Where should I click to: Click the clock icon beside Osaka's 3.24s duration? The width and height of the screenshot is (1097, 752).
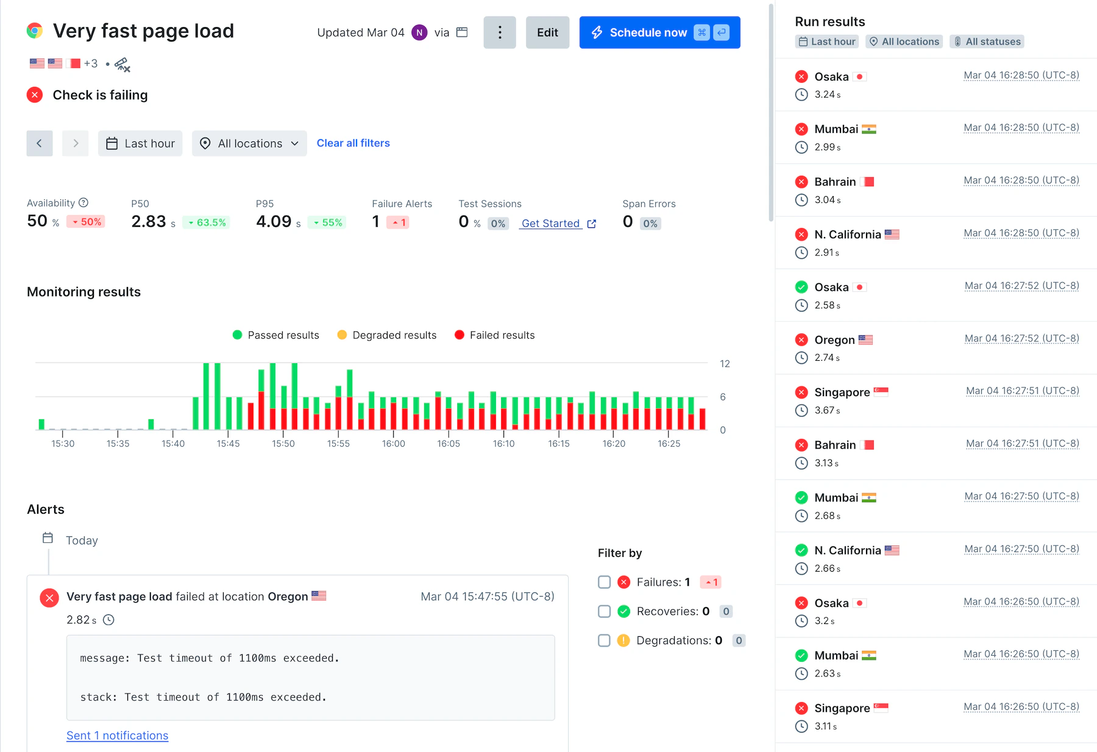click(801, 94)
